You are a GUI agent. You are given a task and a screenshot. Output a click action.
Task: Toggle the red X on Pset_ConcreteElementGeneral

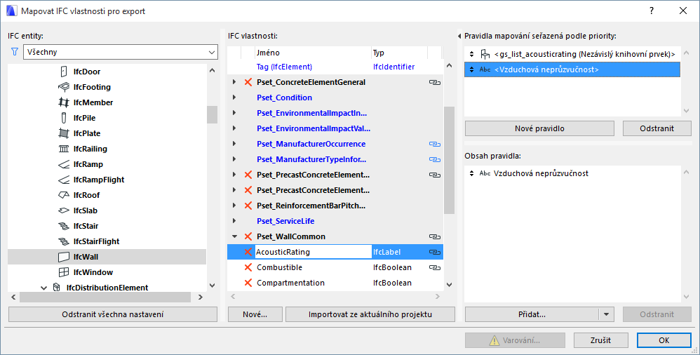(248, 83)
